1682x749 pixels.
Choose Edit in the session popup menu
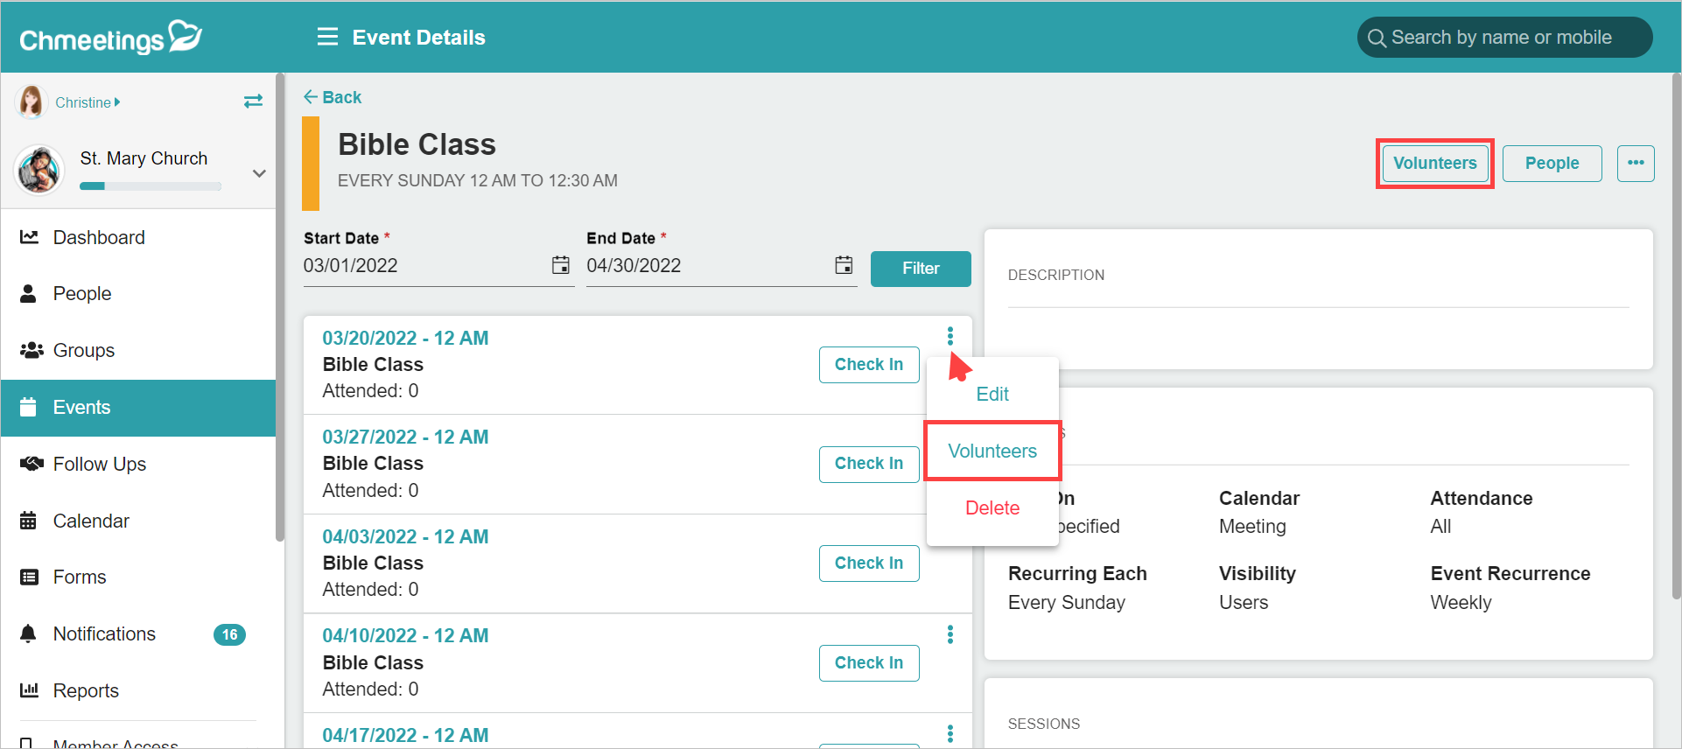point(992,395)
